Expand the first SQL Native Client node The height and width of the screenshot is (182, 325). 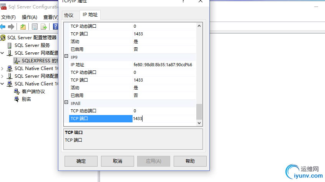[x=2, y=68]
